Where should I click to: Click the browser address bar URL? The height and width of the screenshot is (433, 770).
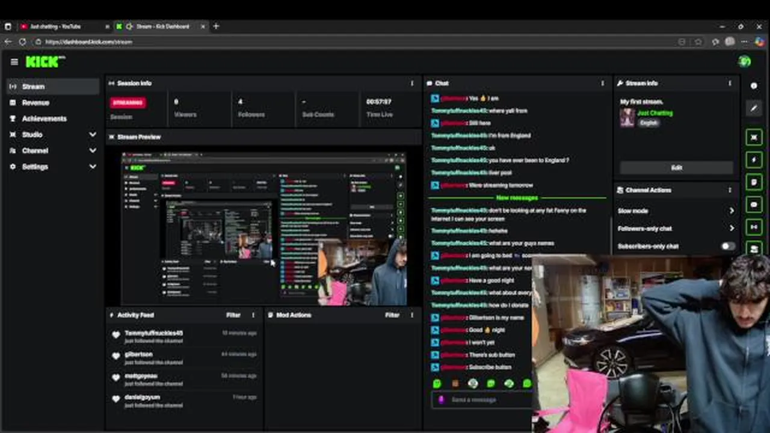[x=88, y=42]
